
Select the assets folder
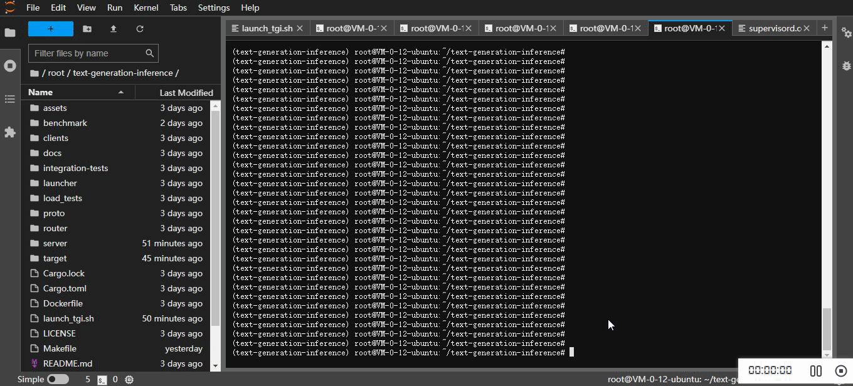pyautogui.click(x=115, y=108)
